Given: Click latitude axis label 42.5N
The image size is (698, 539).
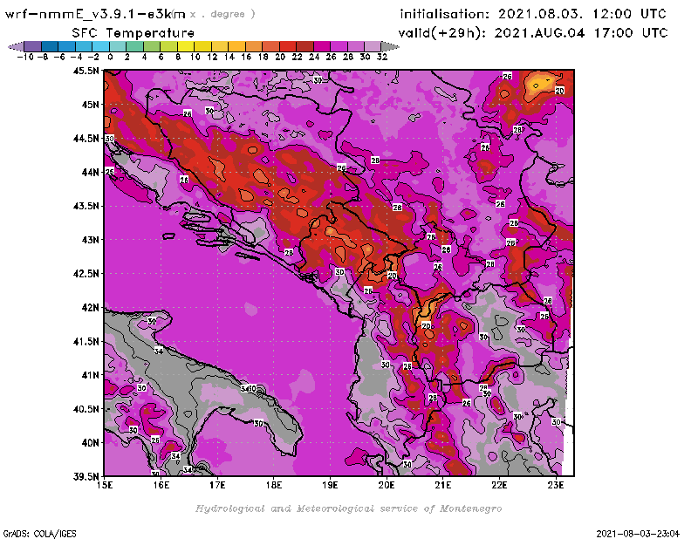Looking at the screenshot, I should tap(86, 274).
